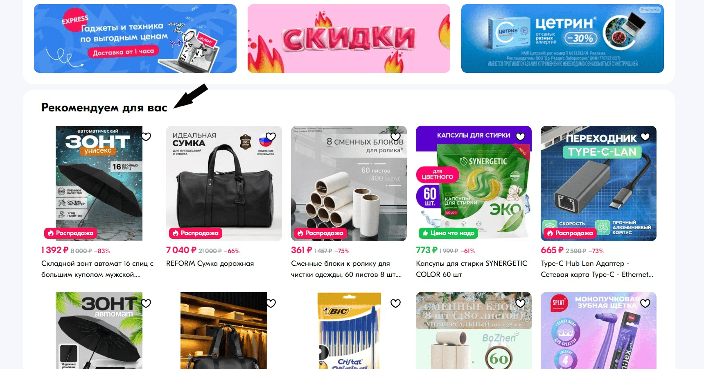
Task: Add REFORM travel bag to favorites
Action: [271, 136]
